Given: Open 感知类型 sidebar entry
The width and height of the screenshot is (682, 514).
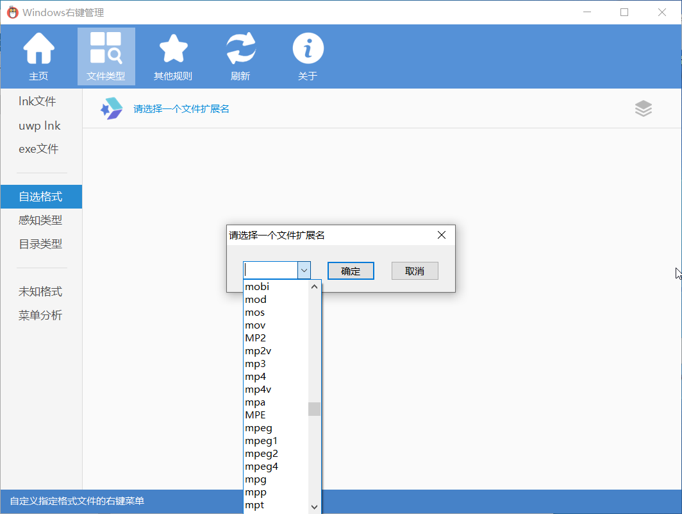Looking at the screenshot, I should point(40,220).
